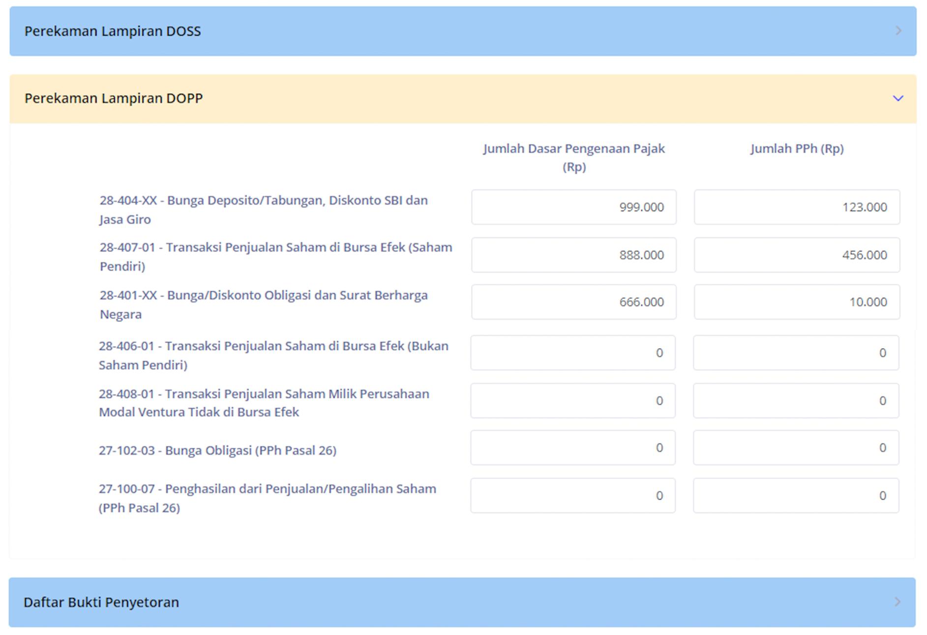Click PPh amount field showing 10.000
The height and width of the screenshot is (635, 927).
(x=797, y=302)
